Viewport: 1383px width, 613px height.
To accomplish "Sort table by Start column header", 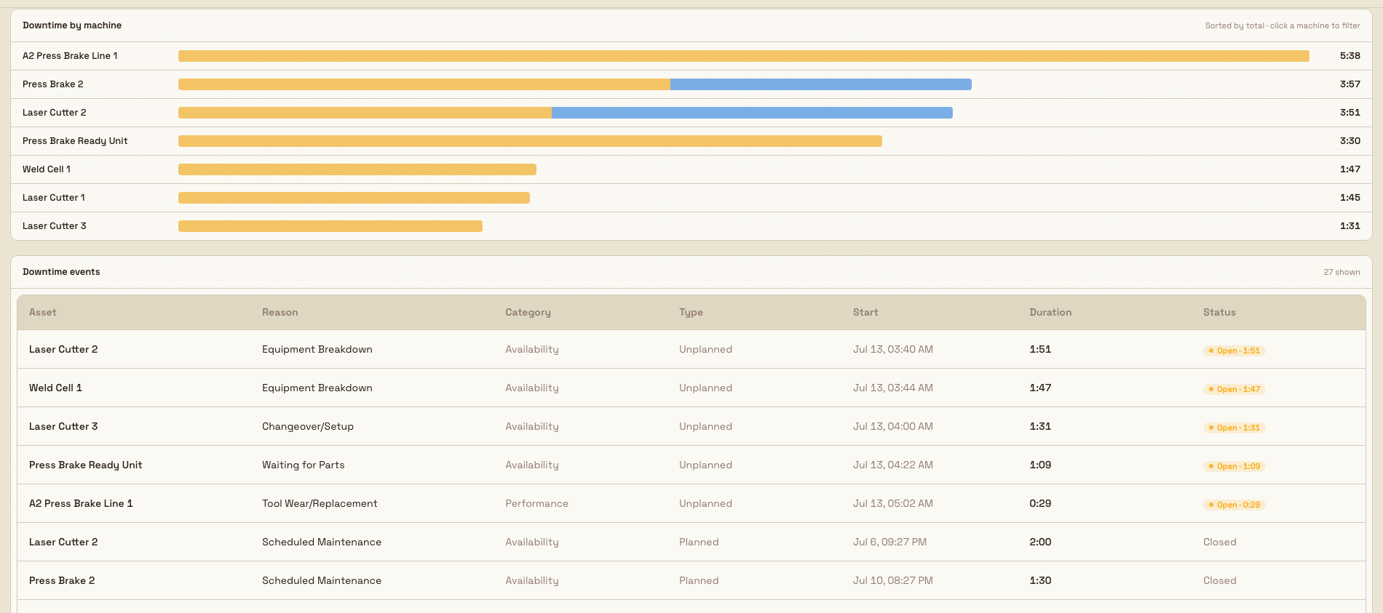I will click(865, 313).
